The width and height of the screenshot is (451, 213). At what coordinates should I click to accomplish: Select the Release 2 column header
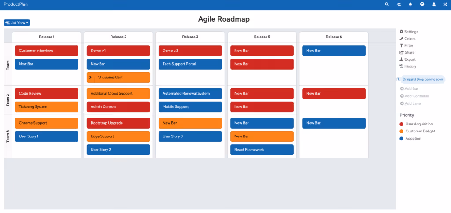coord(118,37)
